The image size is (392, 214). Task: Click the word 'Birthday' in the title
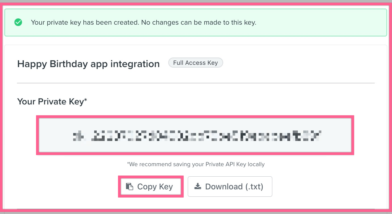[x=69, y=64]
